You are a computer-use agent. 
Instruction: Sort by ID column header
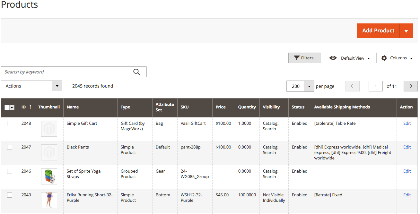26,107
